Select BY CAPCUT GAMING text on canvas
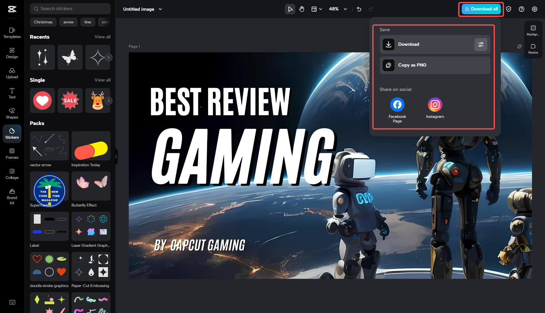This screenshot has height=313, width=545. pos(200,245)
